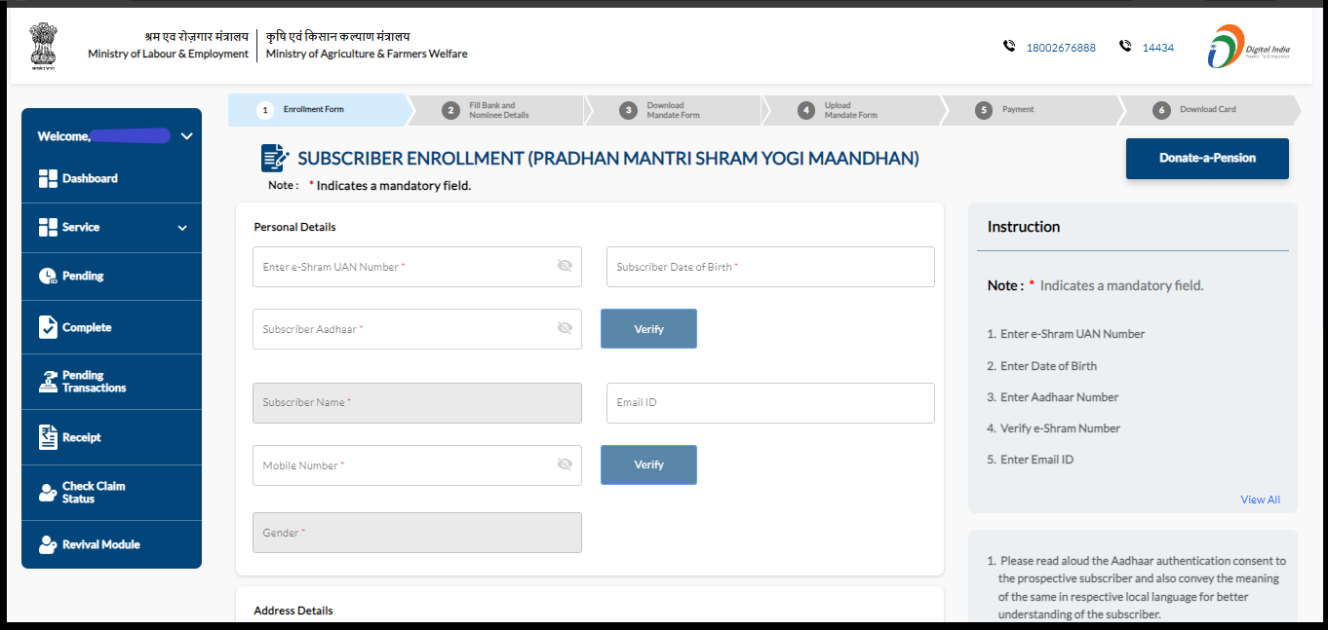Focus the Mobile Number field
Image resolution: width=1328 pixels, height=630 pixels.
417,465
